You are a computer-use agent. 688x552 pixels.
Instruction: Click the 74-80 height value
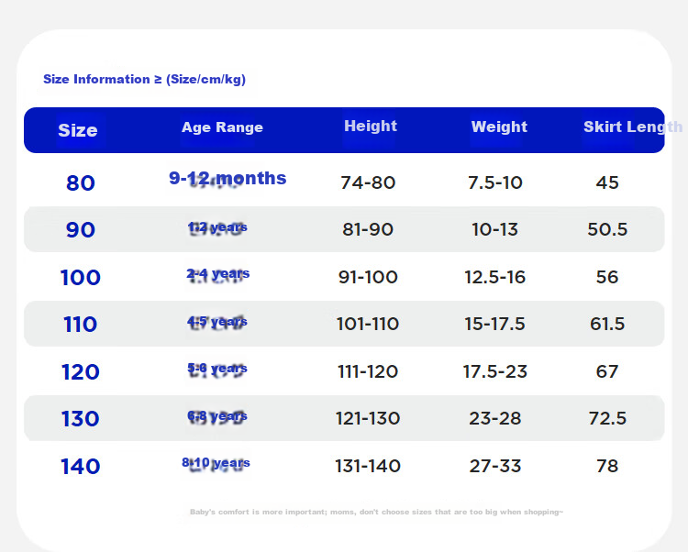click(x=368, y=182)
